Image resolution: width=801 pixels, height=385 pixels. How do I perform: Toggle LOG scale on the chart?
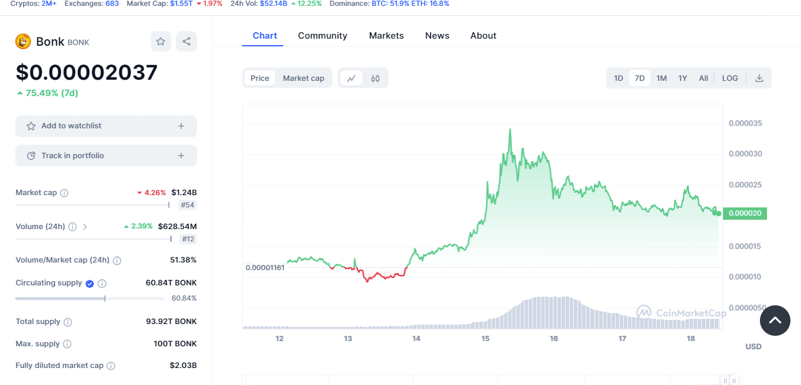click(730, 78)
